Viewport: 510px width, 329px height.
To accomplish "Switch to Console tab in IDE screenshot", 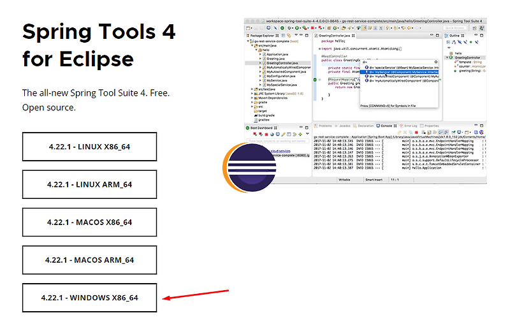I will click(386, 126).
